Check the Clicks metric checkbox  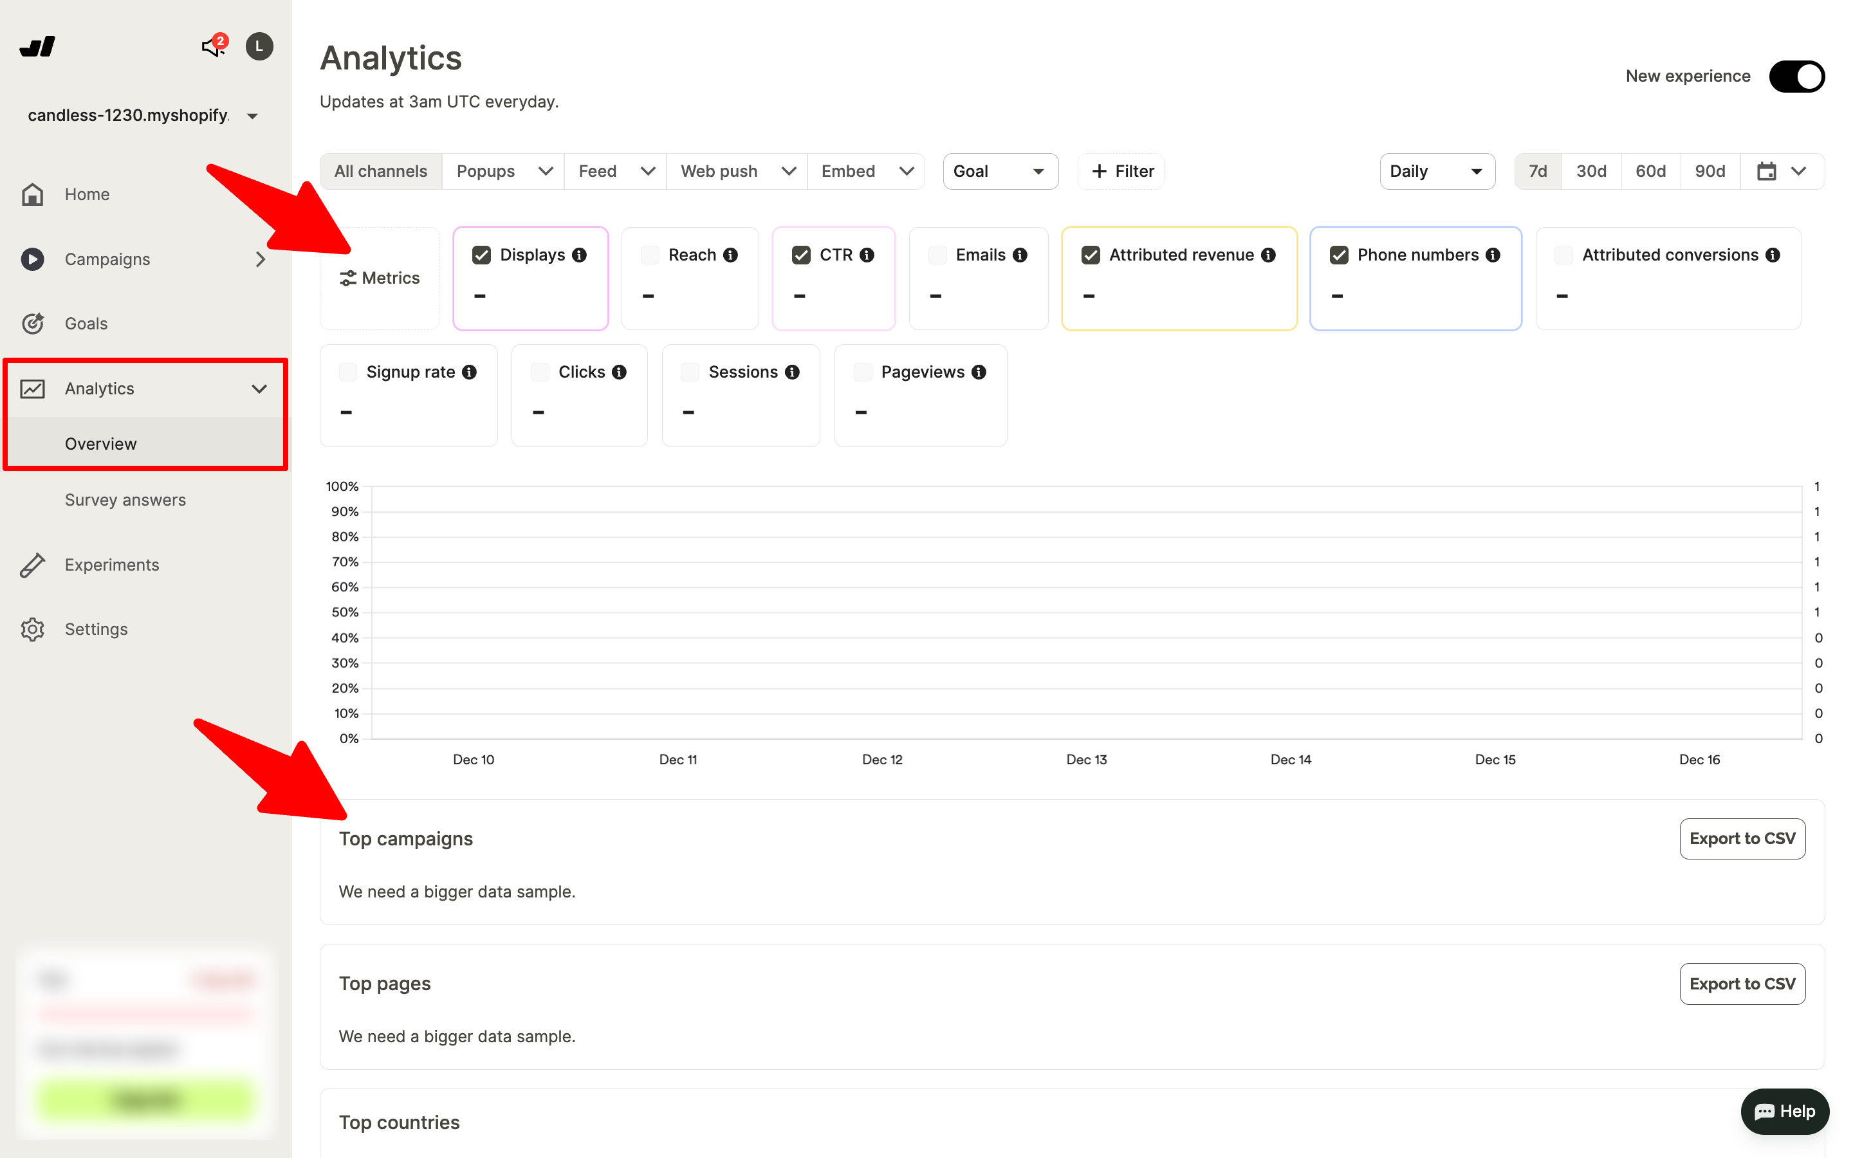pyautogui.click(x=540, y=372)
